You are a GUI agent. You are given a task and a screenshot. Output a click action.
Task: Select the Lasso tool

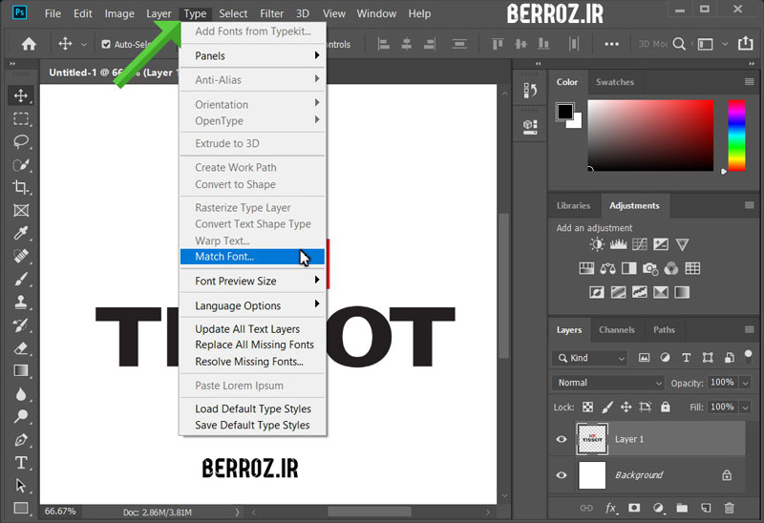coord(20,141)
